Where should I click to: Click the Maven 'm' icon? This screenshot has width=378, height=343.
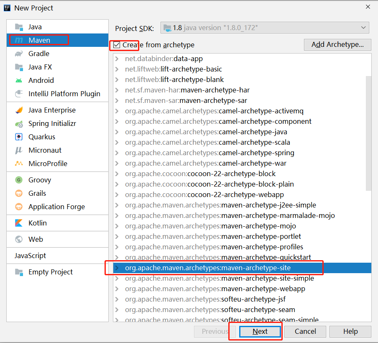tap(19, 40)
